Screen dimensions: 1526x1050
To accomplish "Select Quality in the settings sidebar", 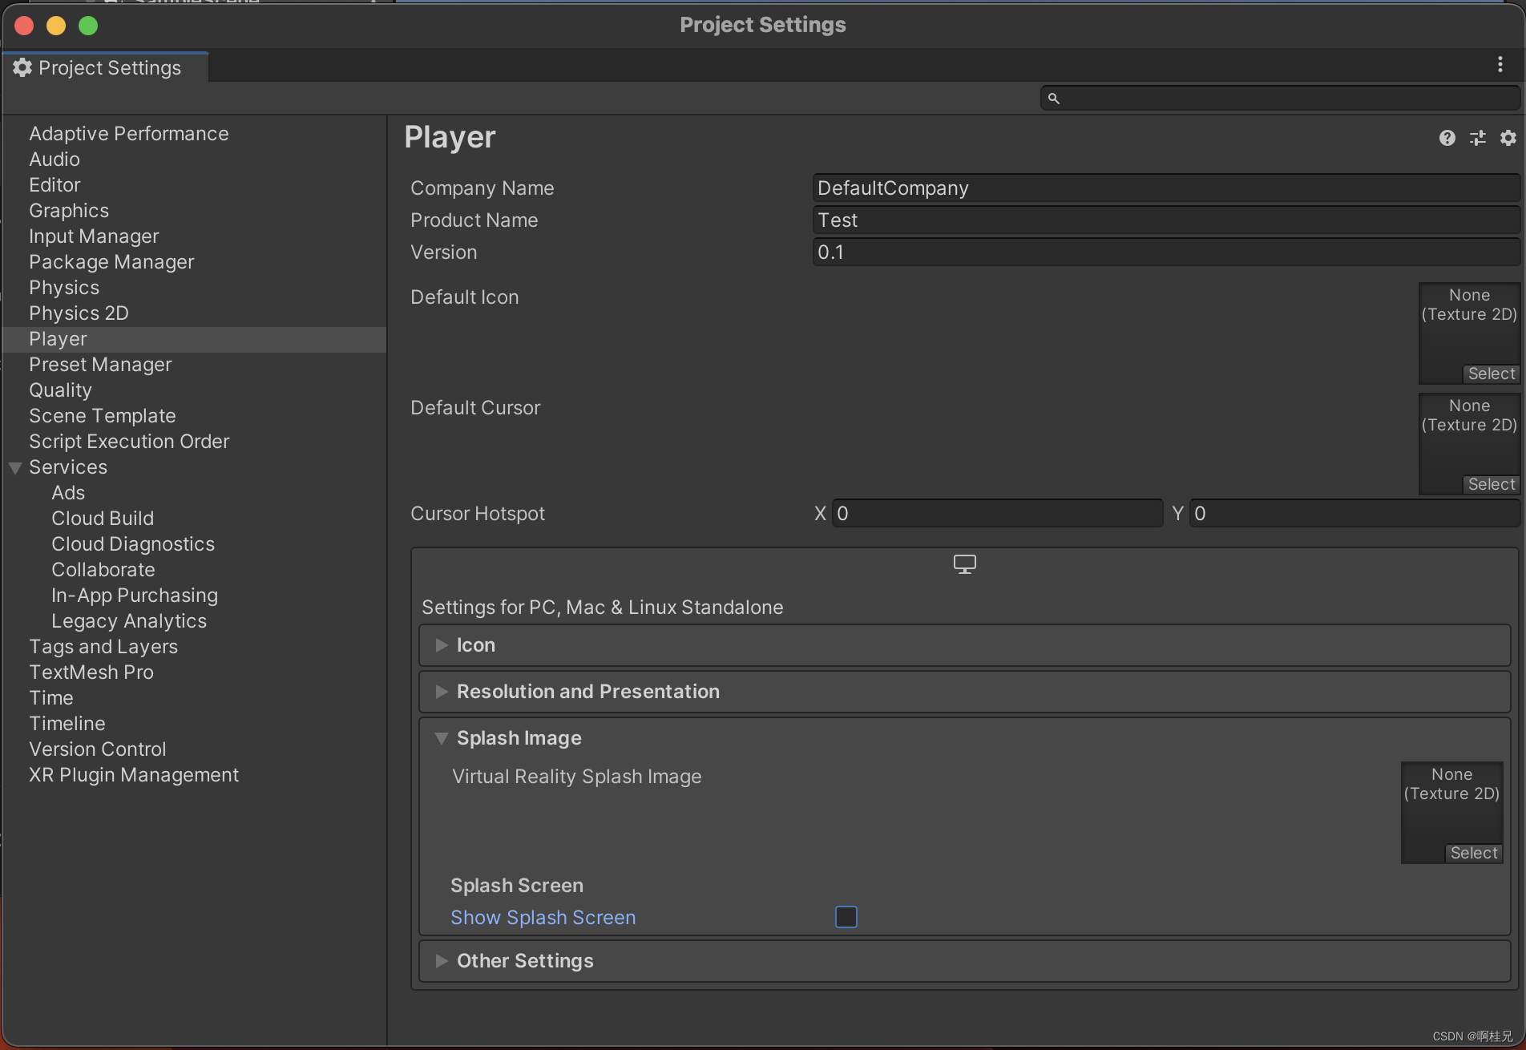I will pos(60,390).
